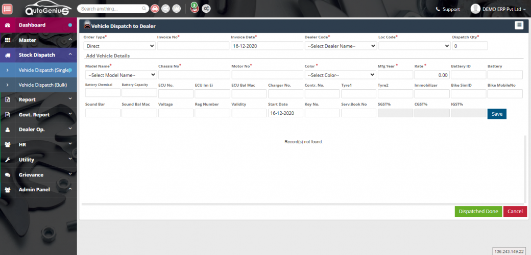Screen dimensions: 531x255
Task: Click the Reg Number input field
Action: click(x=212, y=113)
